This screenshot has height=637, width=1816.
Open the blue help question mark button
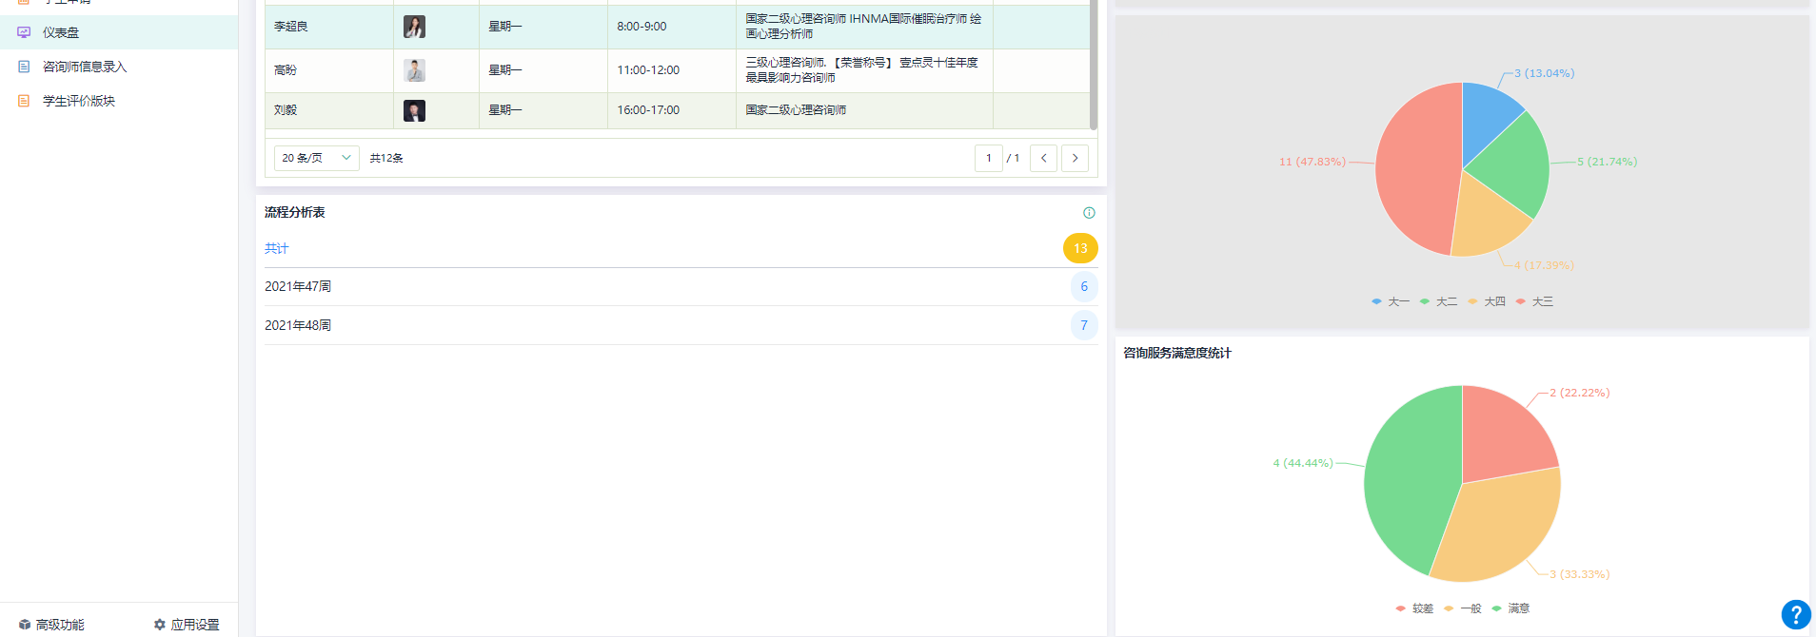point(1795,615)
